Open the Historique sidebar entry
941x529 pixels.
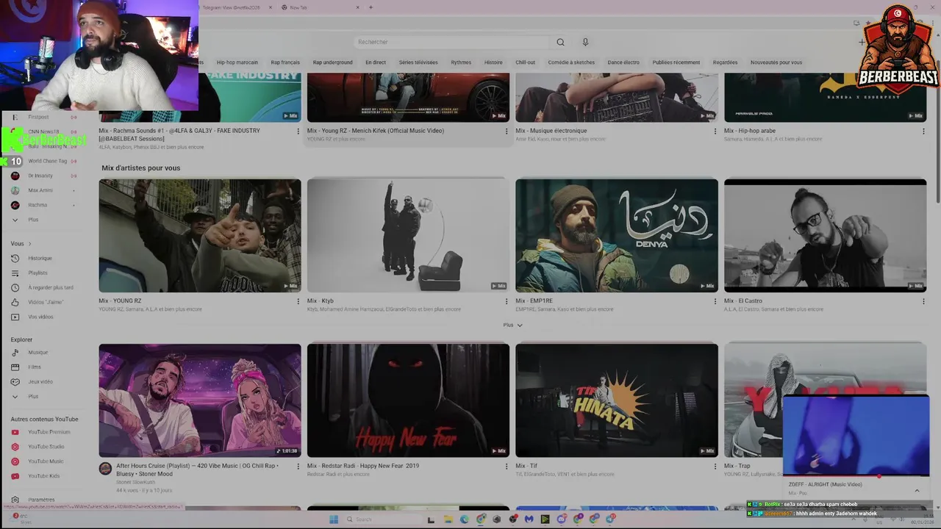(x=40, y=259)
